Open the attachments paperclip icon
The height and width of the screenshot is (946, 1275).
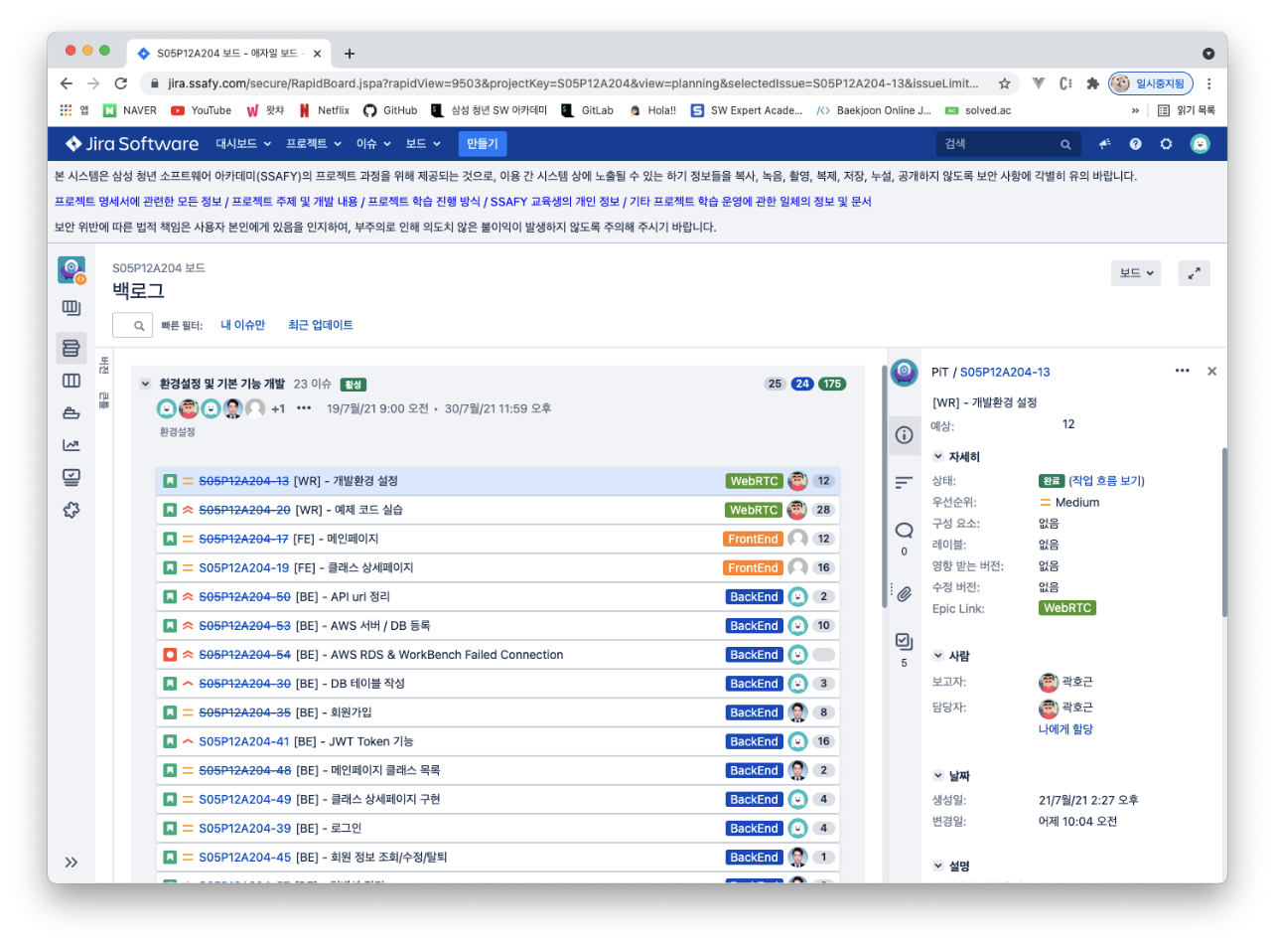pyautogui.click(x=904, y=594)
